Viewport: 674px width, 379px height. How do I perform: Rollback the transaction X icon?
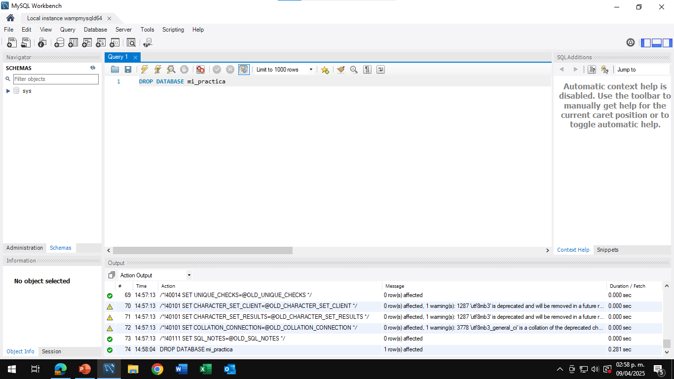click(230, 70)
